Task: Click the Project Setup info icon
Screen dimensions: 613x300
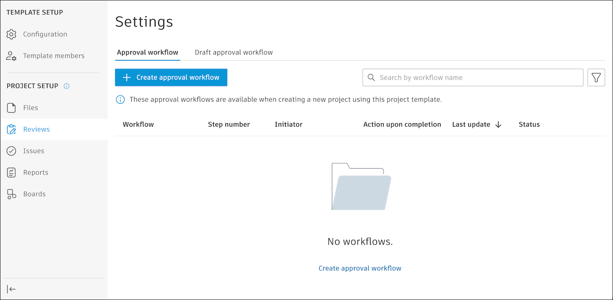Action: click(x=67, y=86)
